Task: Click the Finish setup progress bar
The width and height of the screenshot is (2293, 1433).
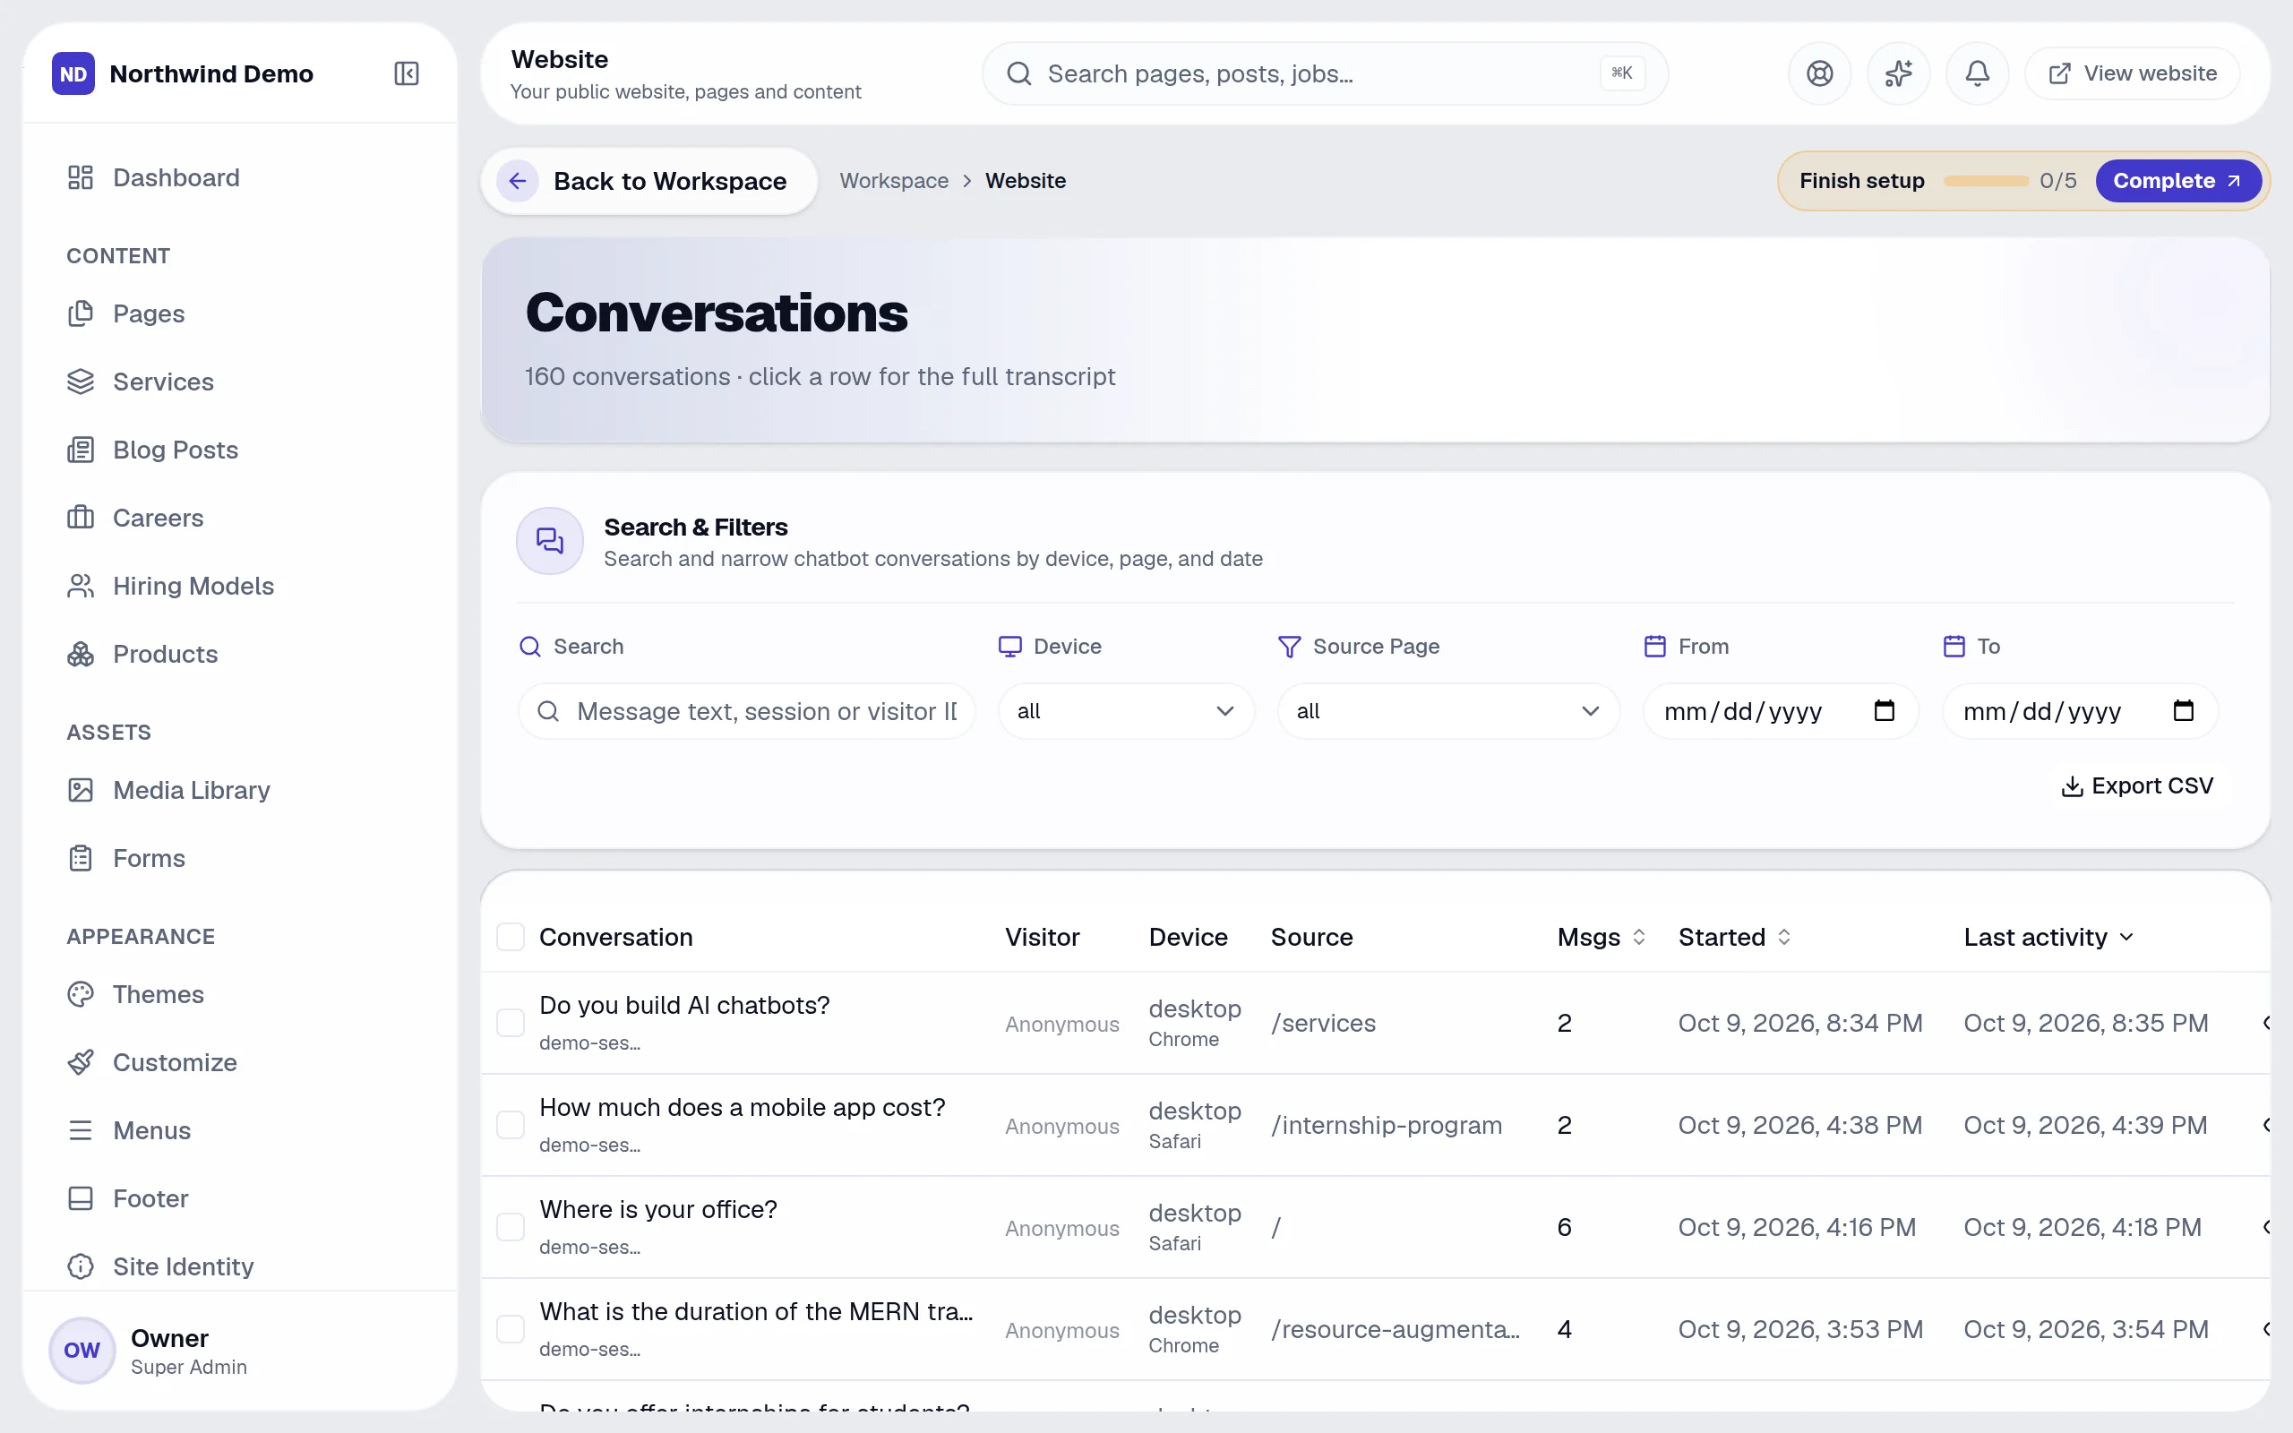Action: click(1985, 180)
